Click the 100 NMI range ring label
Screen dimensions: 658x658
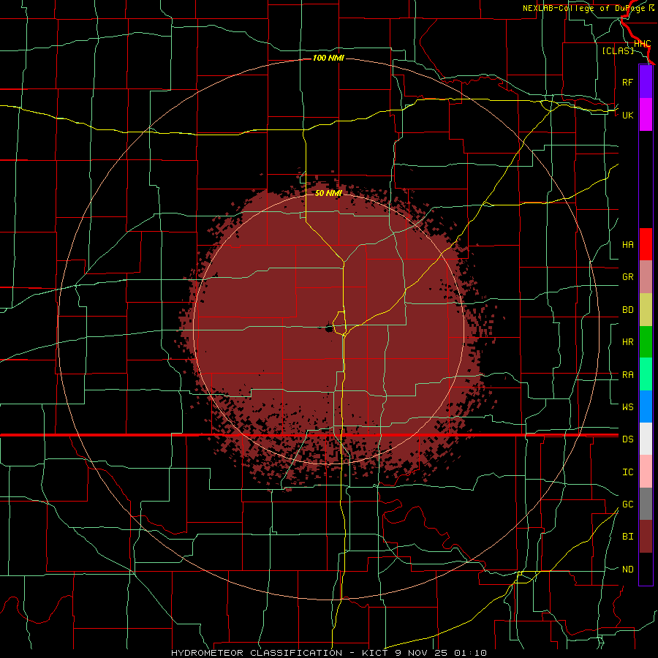tap(328, 58)
